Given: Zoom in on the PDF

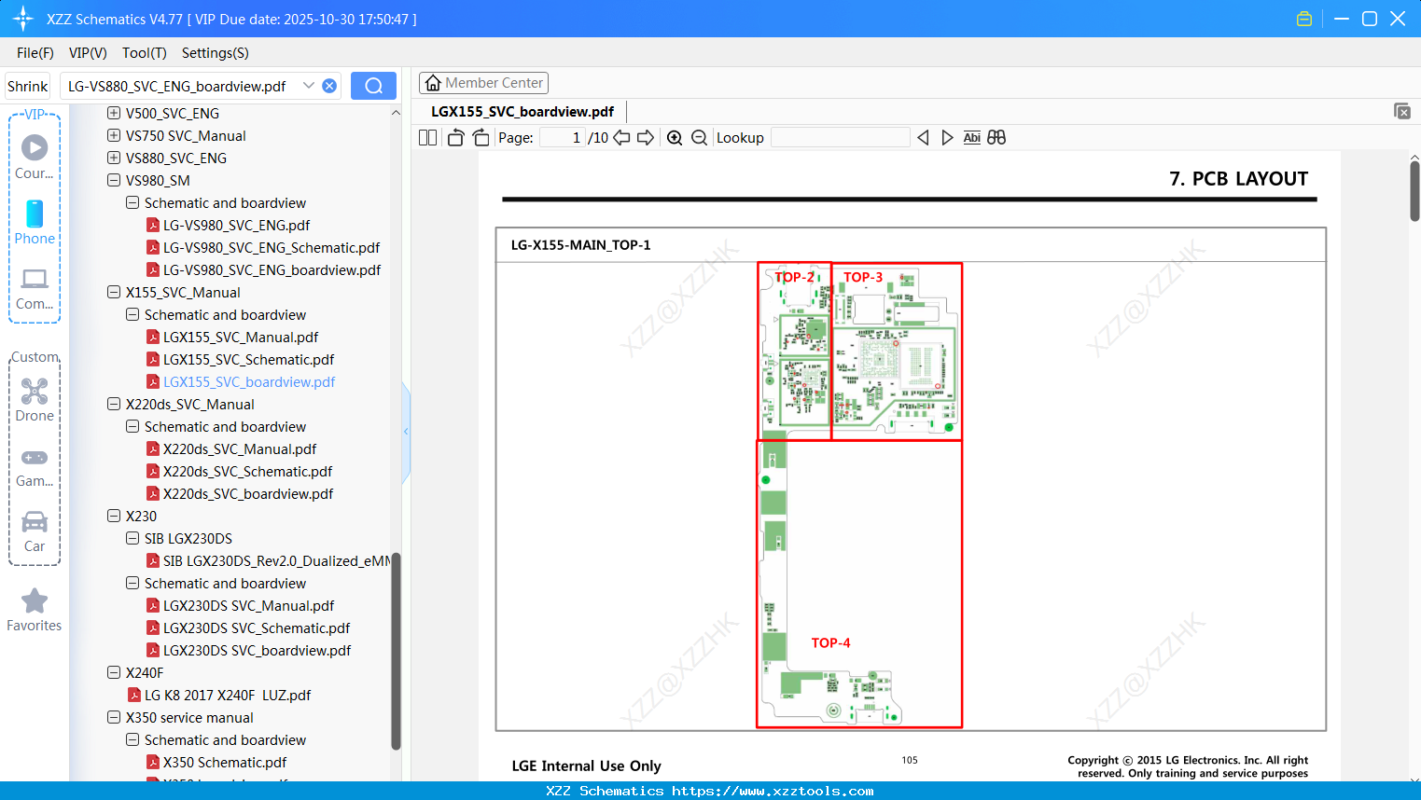Looking at the screenshot, I should (x=675, y=138).
